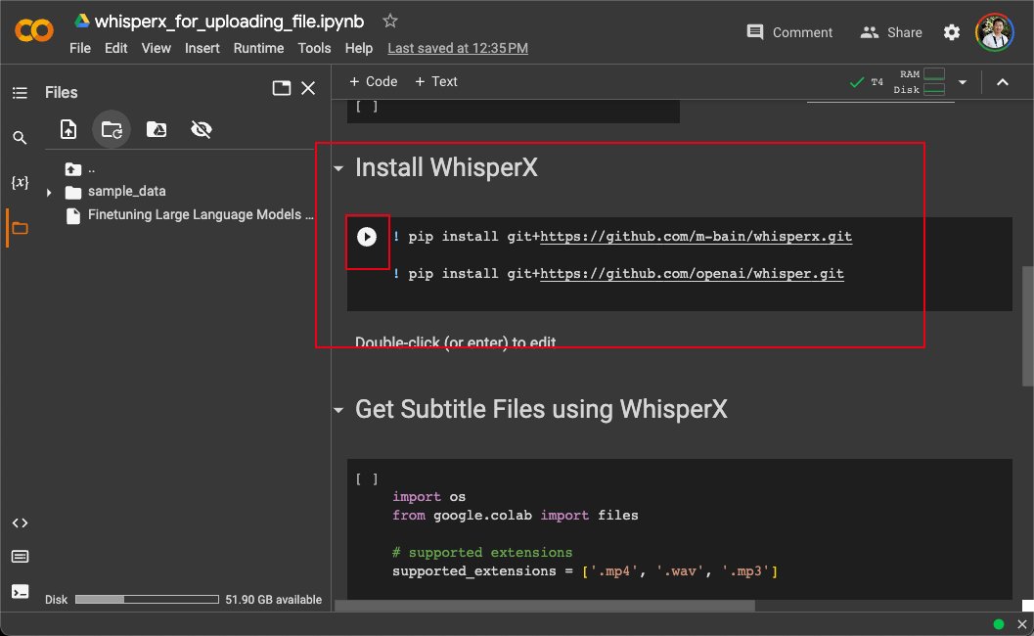
Task: Open the Google account avatar
Action: tap(995, 32)
